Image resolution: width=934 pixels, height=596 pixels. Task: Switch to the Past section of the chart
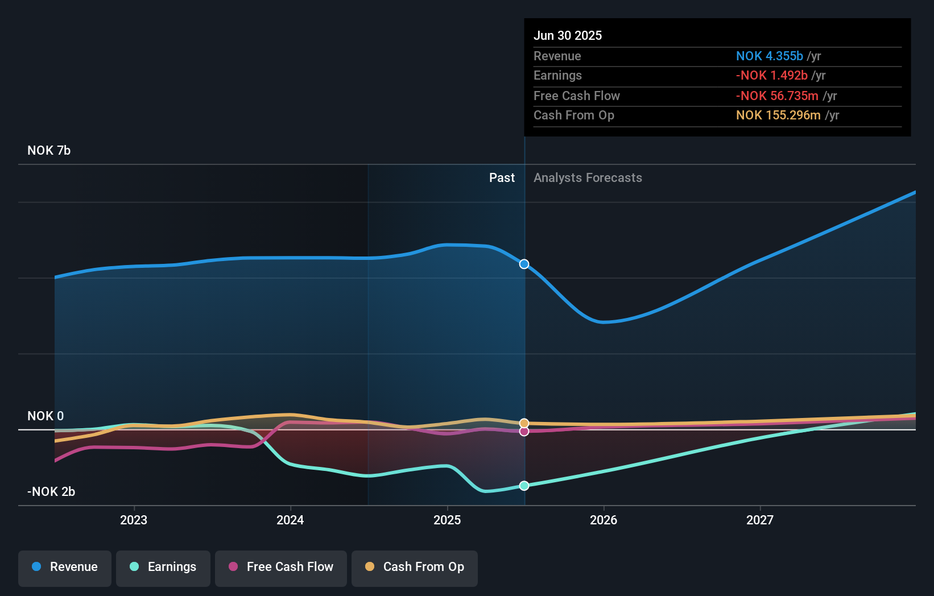502,177
